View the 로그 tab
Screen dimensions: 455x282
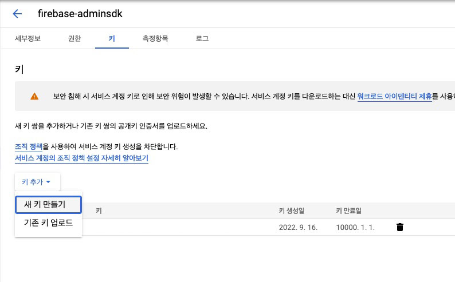tap(202, 38)
